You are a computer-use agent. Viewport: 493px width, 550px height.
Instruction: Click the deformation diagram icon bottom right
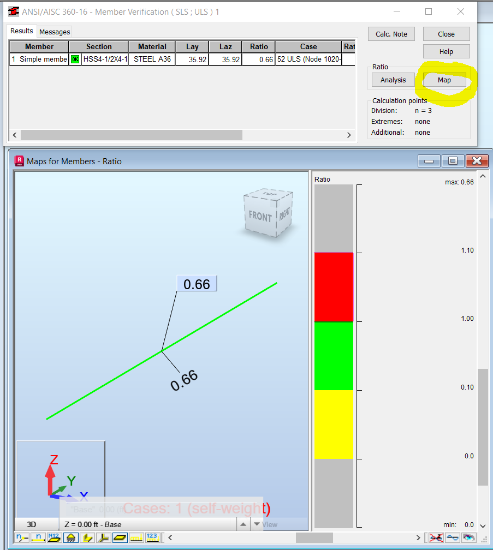tap(453, 538)
